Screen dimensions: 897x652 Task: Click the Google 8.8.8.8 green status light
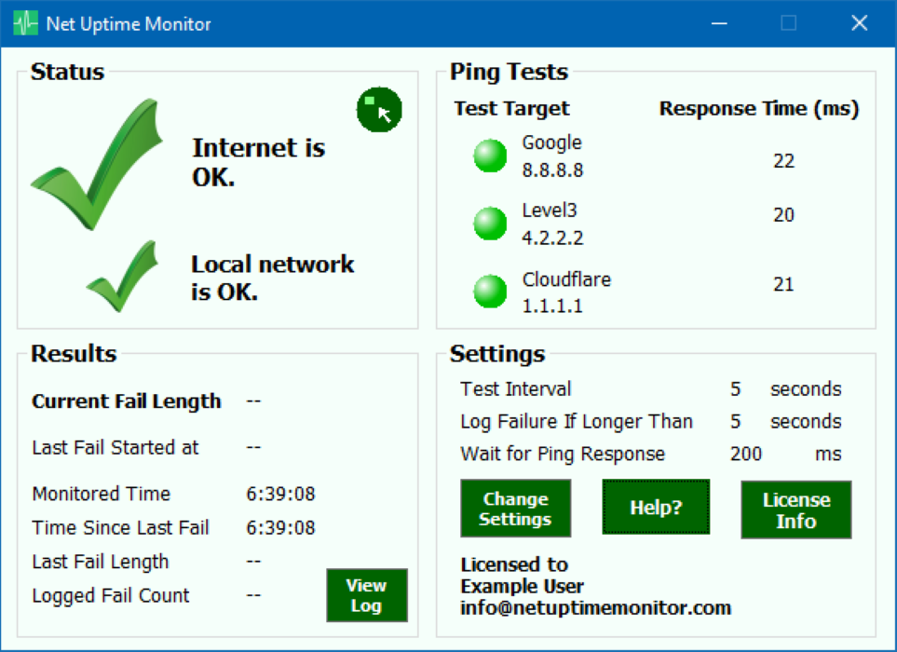pyautogui.click(x=490, y=156)
